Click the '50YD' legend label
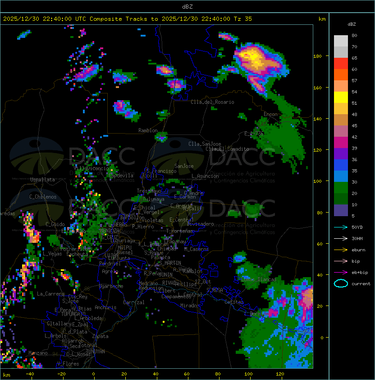The height and width of the screenshot is (380, 375). [357, 227]
